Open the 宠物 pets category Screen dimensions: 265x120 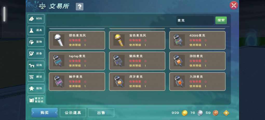point(36,42)
